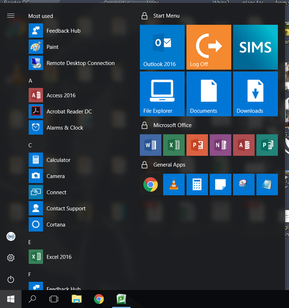Screen dimensions: 289x308
Task: Open Chrome from the taskbar
Action: 99,299
